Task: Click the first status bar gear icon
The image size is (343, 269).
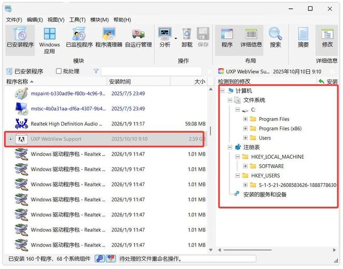Action: 100,259
